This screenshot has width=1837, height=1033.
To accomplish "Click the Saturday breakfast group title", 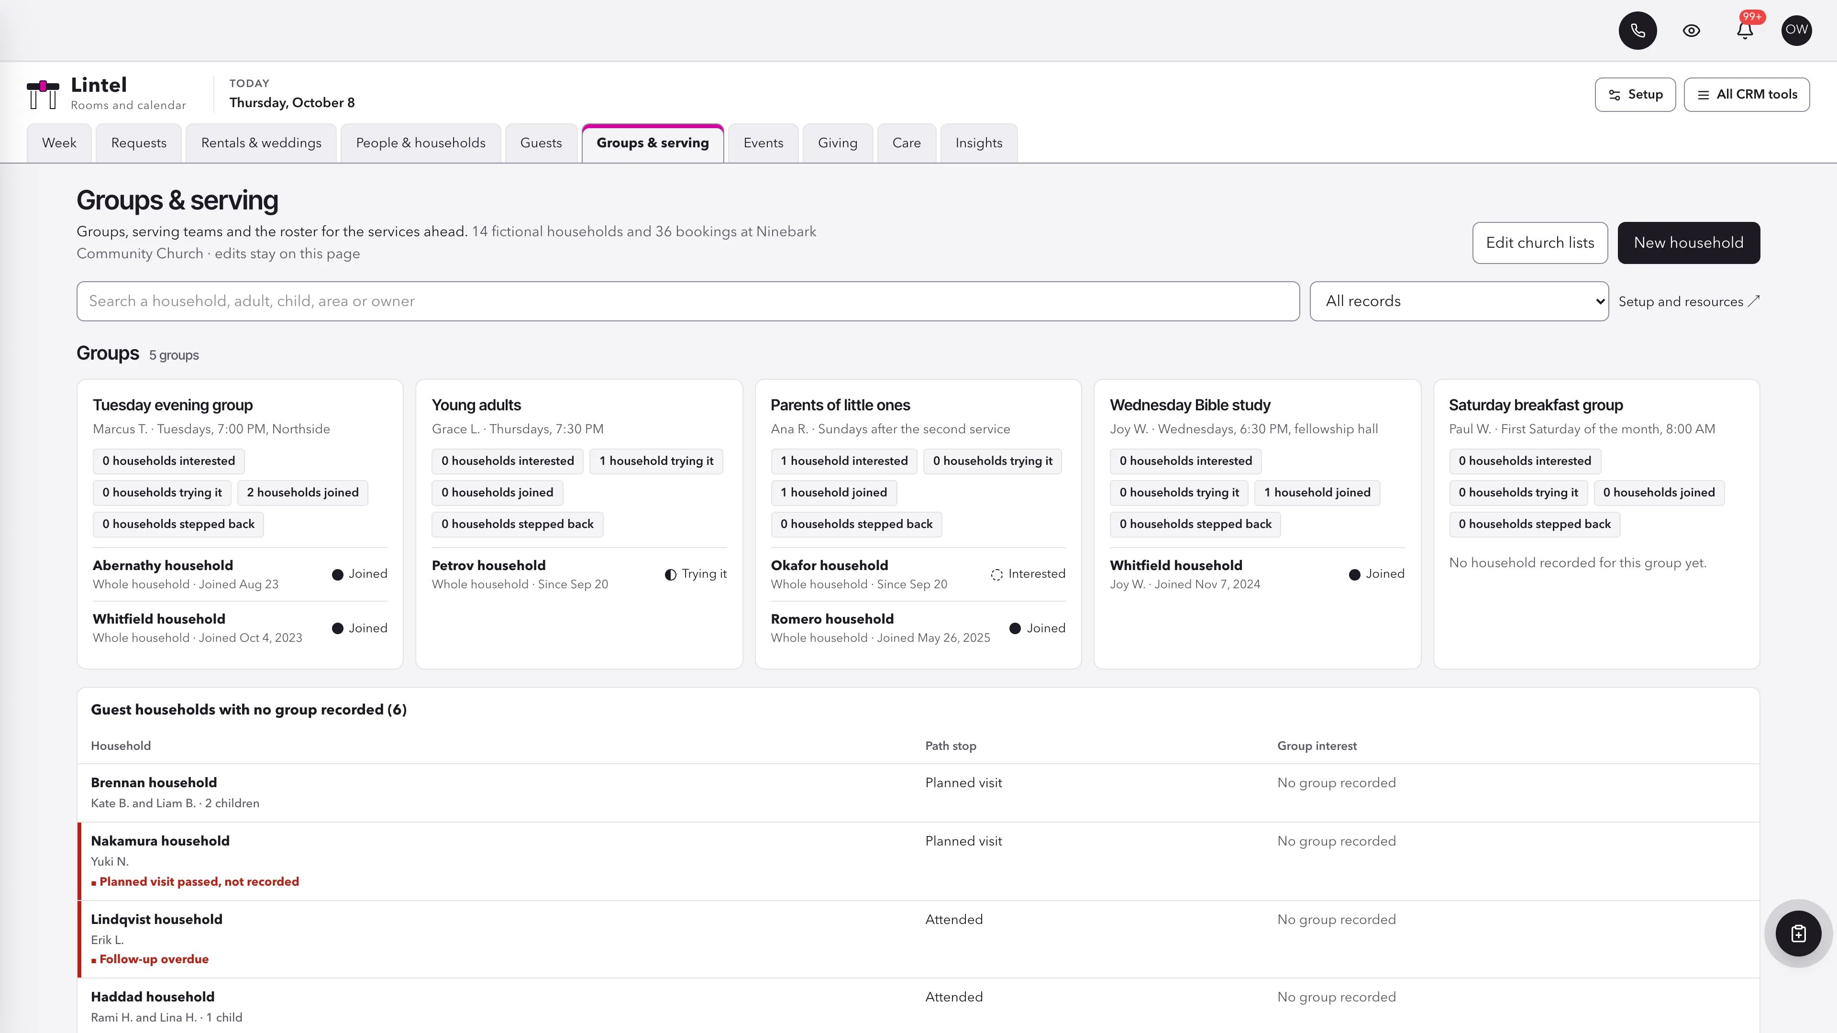I will (1535, 405).
